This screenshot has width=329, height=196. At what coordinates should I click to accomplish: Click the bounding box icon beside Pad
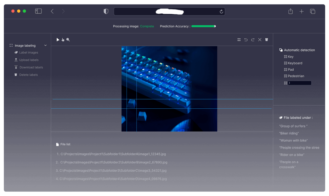click(285, 70)
